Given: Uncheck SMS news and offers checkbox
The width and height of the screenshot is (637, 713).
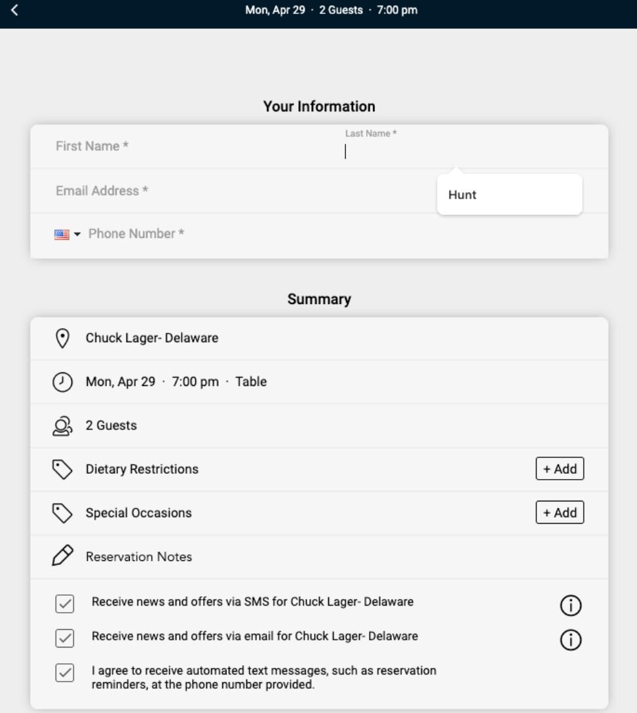Looking at the screenshot, I should 64,604.
